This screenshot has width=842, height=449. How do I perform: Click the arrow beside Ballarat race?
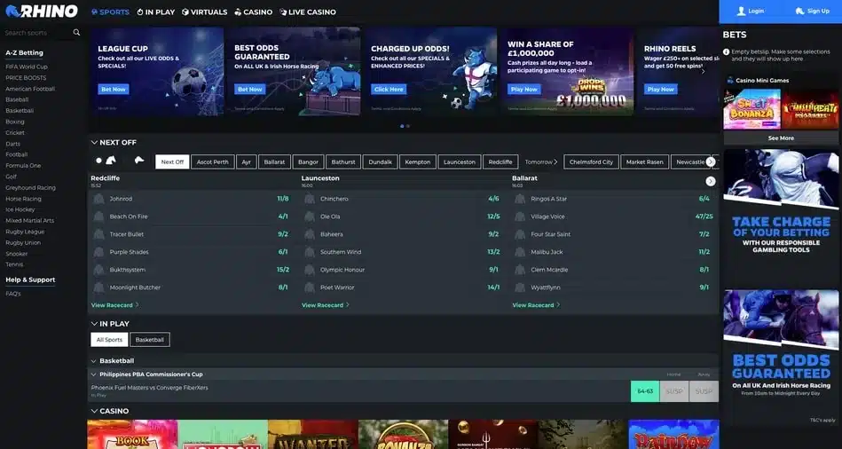point(711,182)
